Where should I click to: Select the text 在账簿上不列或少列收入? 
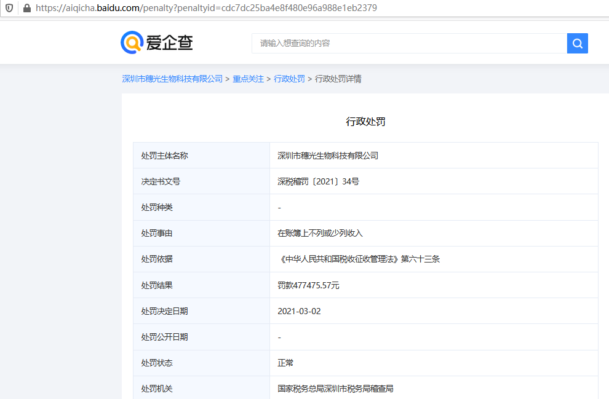pyautogui.click(x=320, y=233)
